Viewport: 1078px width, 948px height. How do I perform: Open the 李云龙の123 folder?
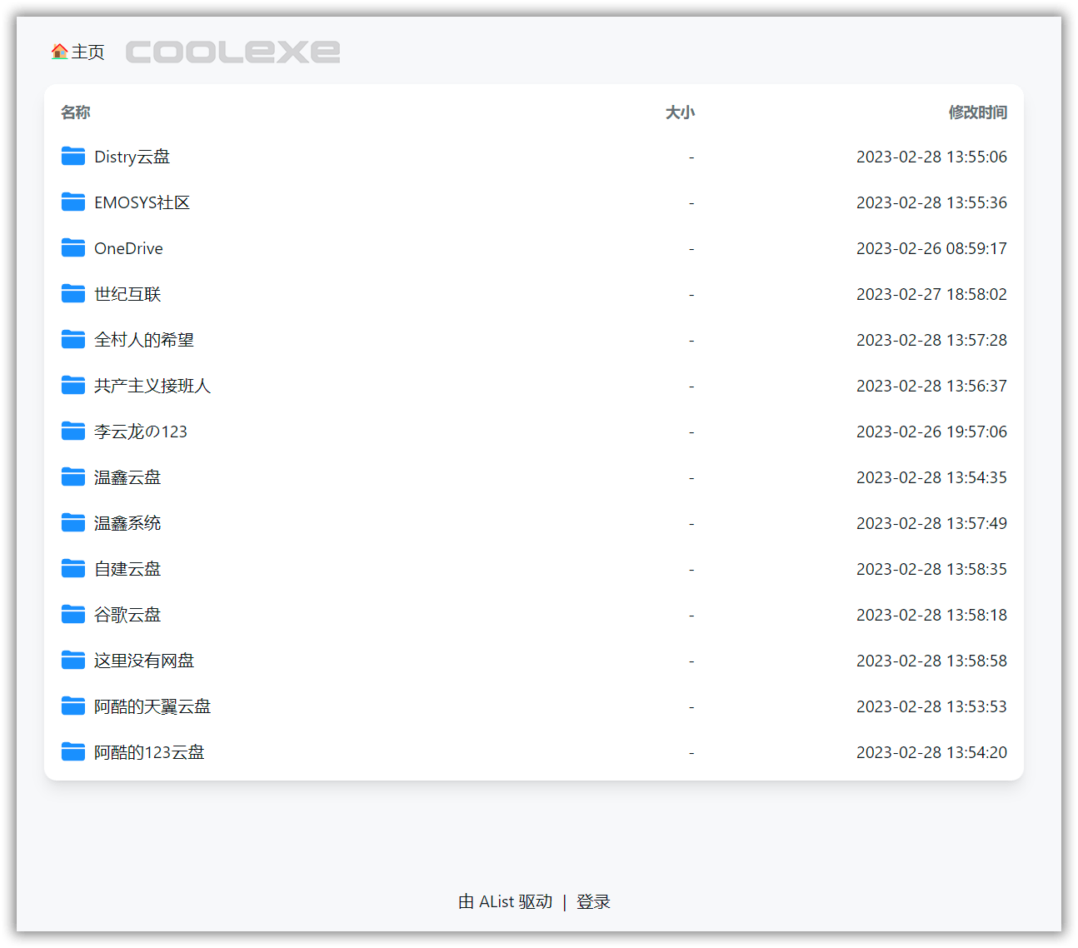coord(141,431)
